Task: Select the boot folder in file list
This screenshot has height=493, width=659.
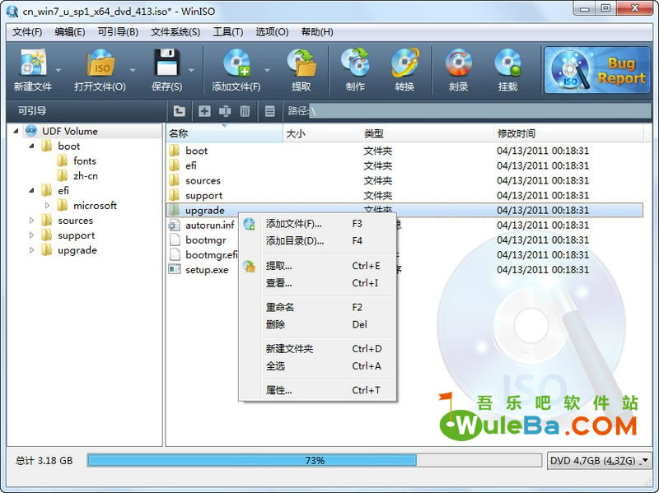Action: coord(196,151)
